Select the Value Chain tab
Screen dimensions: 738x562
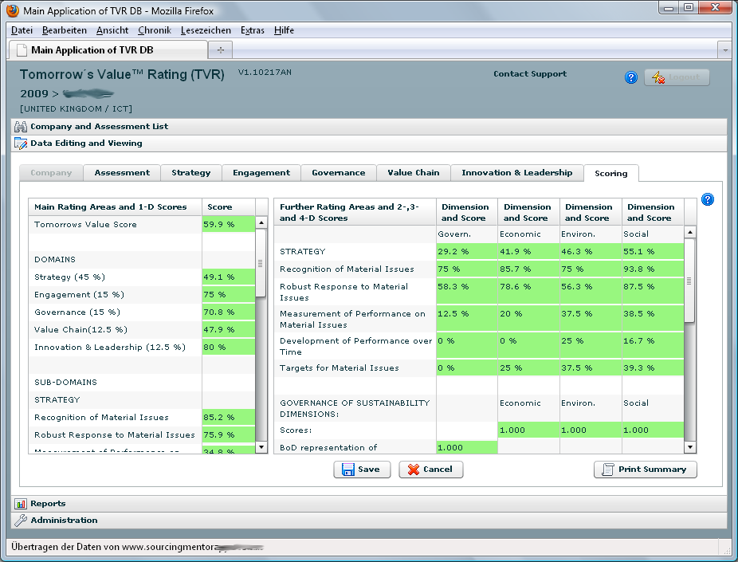pyautogui.click(x=413, y=173)
